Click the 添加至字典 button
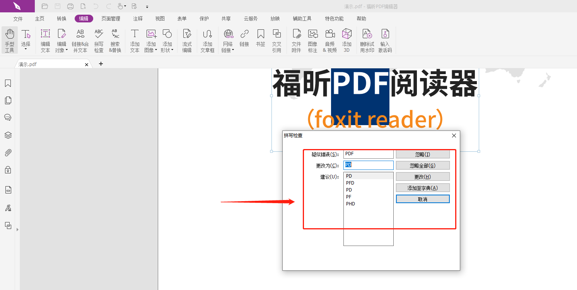The width and height of the screenshot is (577, 290). coord(423,188)
